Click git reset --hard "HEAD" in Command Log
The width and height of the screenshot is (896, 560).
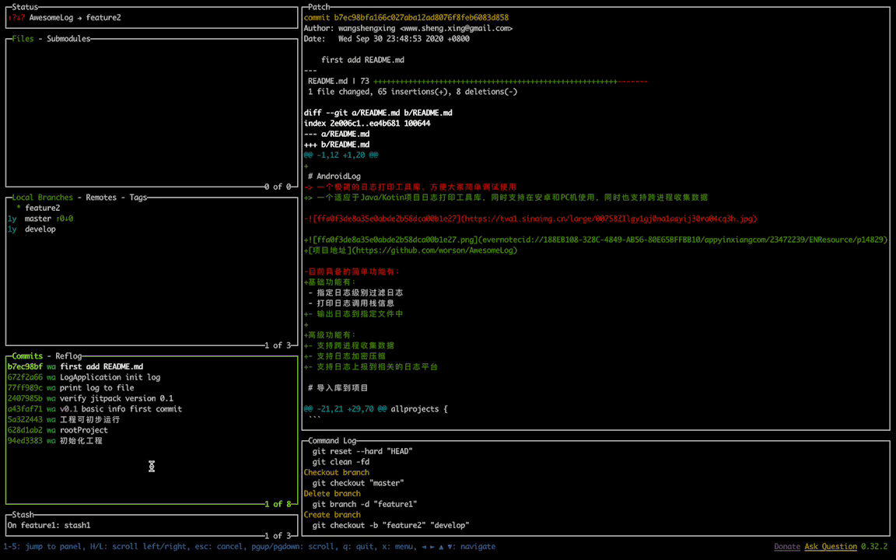(x=362, y=451)
